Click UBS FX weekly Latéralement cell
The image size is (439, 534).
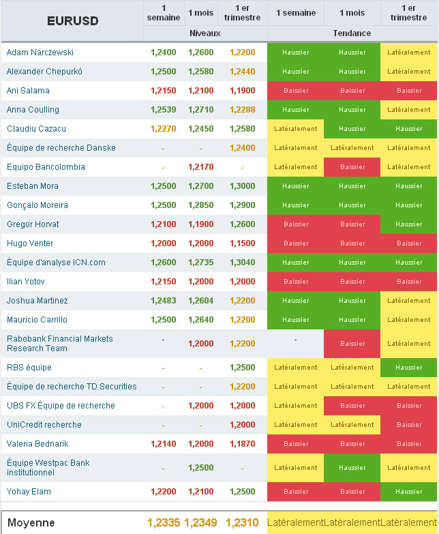click(x=295, y=405)
